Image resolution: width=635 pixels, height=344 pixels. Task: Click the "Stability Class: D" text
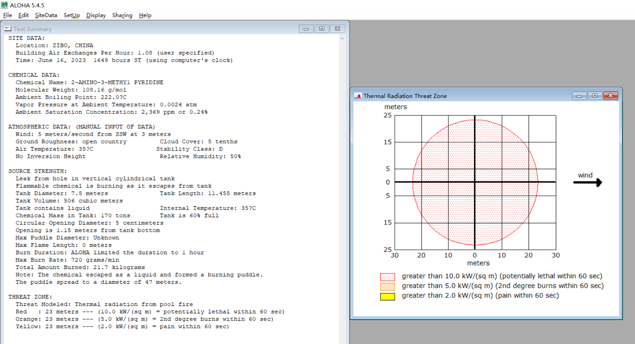click(x=190, y=149)
